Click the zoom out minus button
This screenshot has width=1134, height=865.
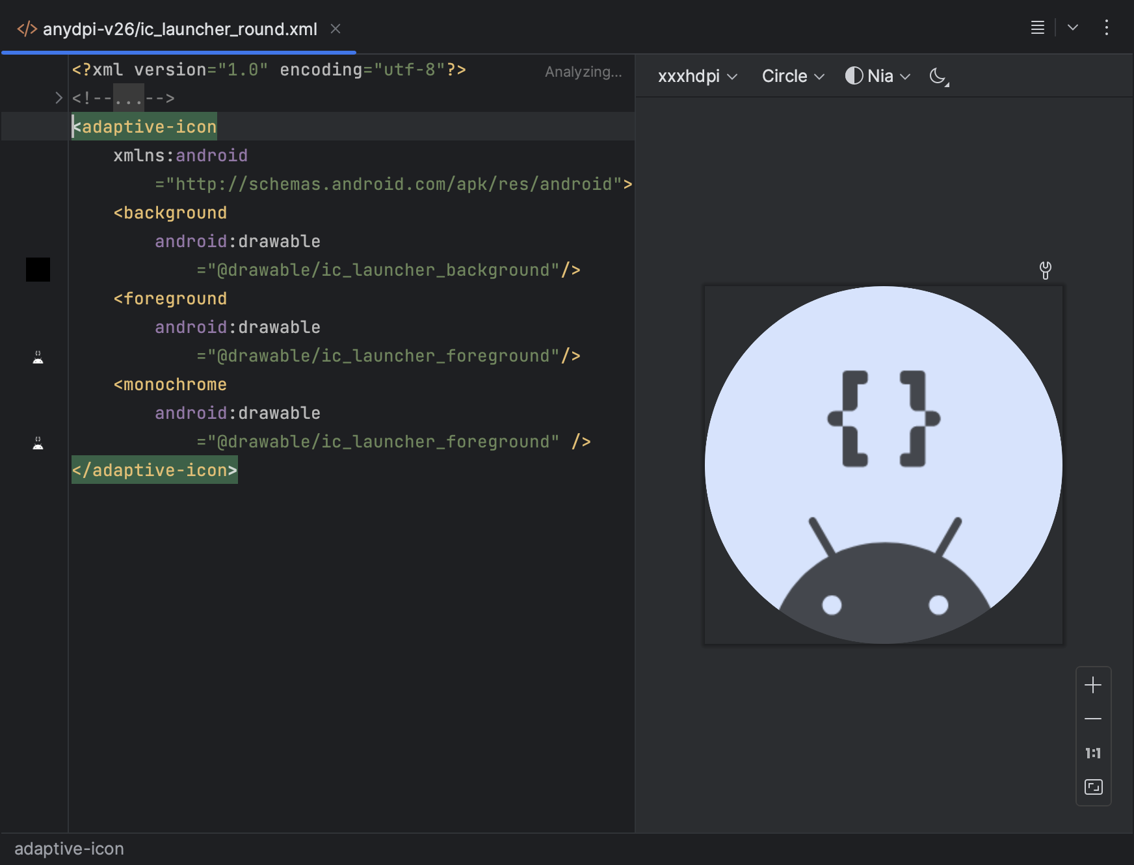[1093, 719]
